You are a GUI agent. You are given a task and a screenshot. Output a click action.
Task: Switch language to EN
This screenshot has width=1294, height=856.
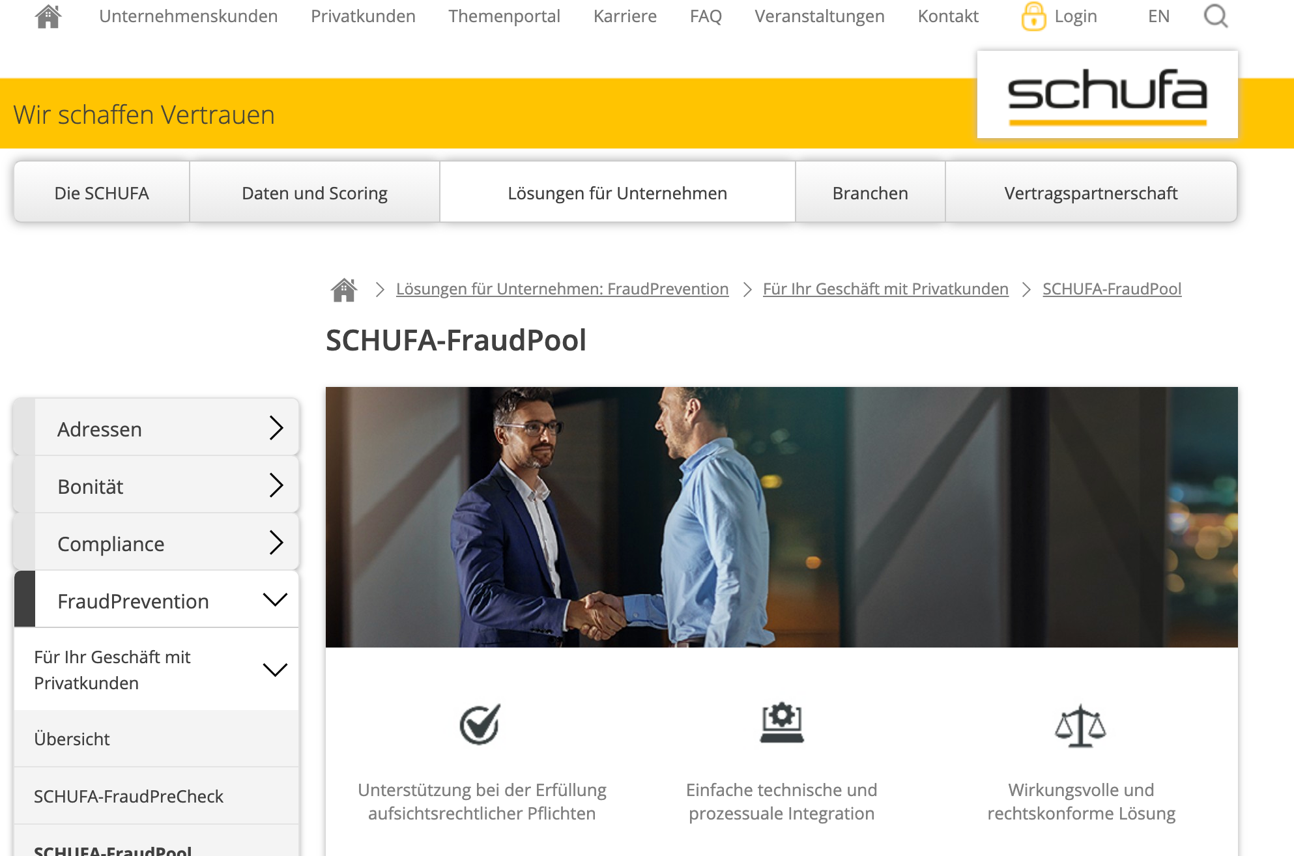[x=1158, y=16]
